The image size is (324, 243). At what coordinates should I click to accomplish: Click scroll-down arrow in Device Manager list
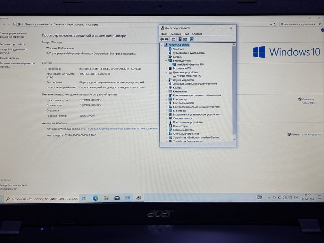coord(234,140)
